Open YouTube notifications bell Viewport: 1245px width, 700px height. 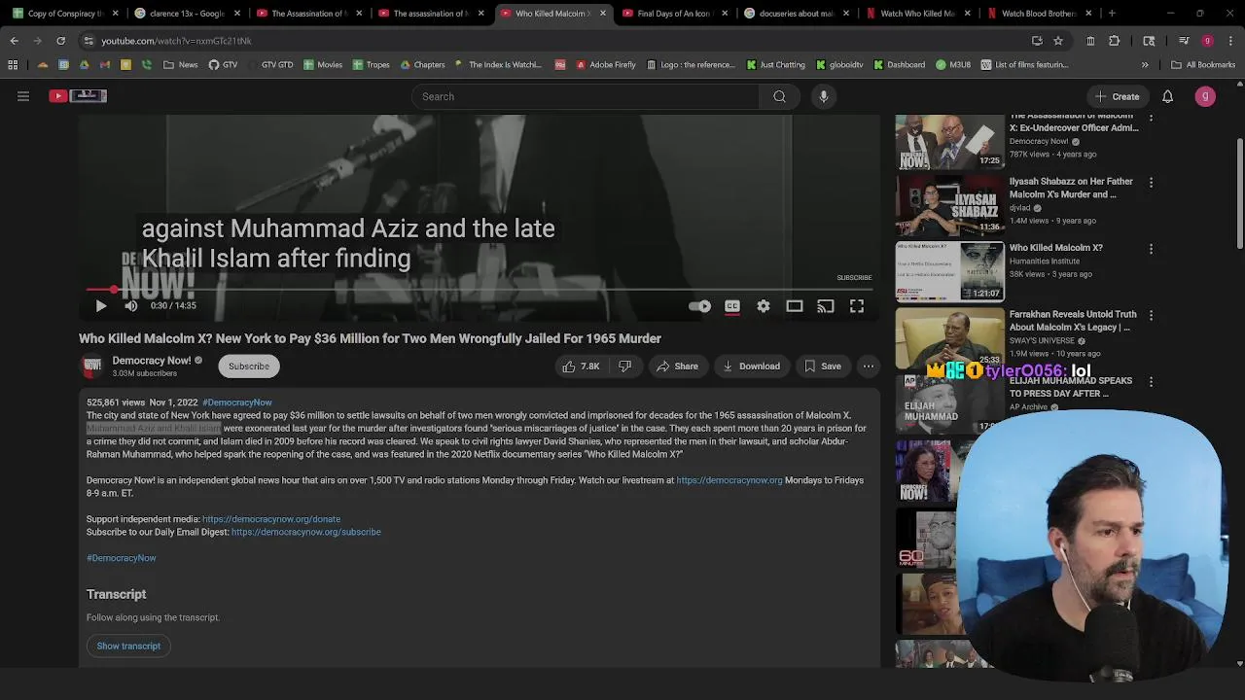pos(1168,96)
